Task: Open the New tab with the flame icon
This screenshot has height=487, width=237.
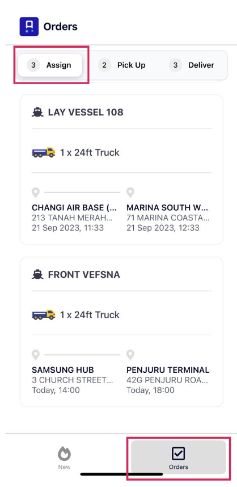Action: tap(64, 458)
